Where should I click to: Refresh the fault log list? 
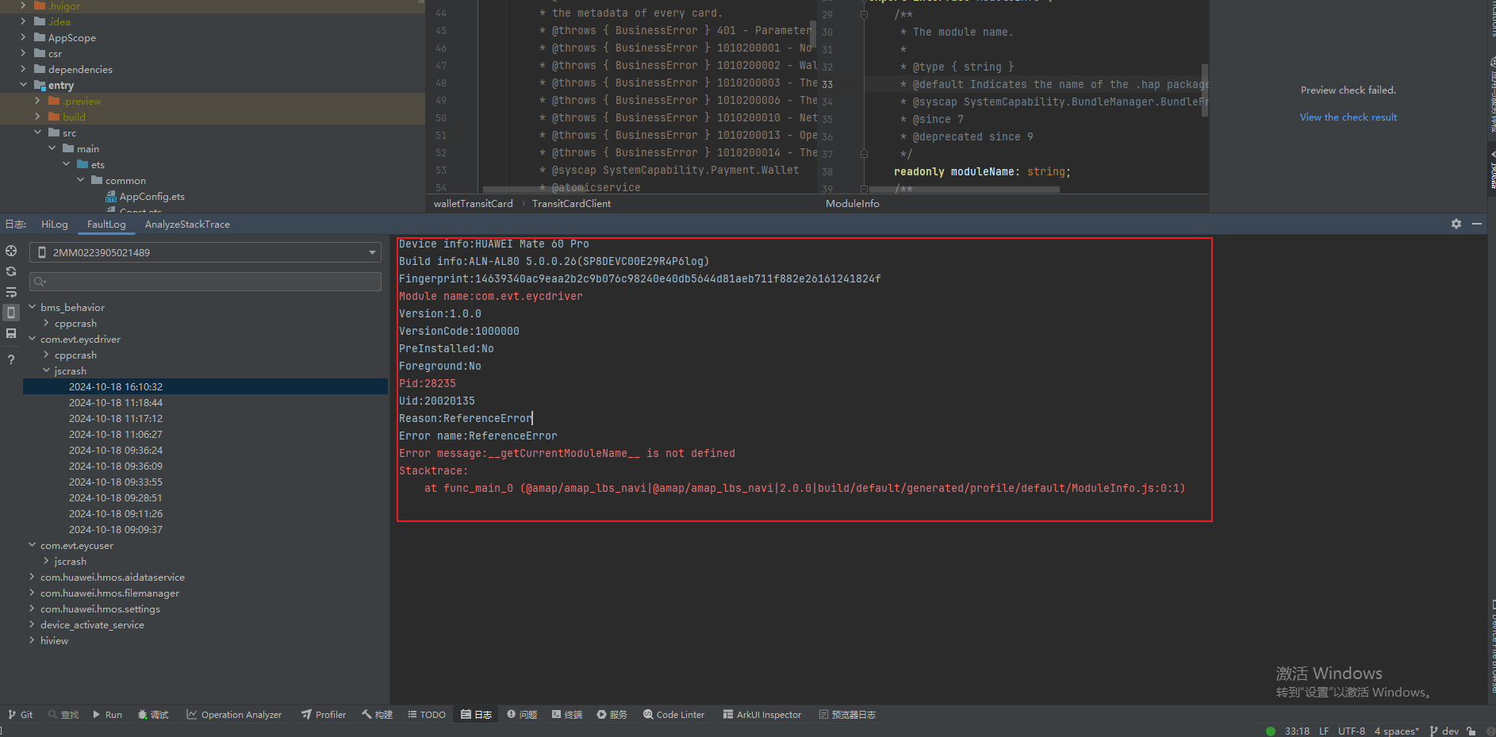[x=11, y=271]
